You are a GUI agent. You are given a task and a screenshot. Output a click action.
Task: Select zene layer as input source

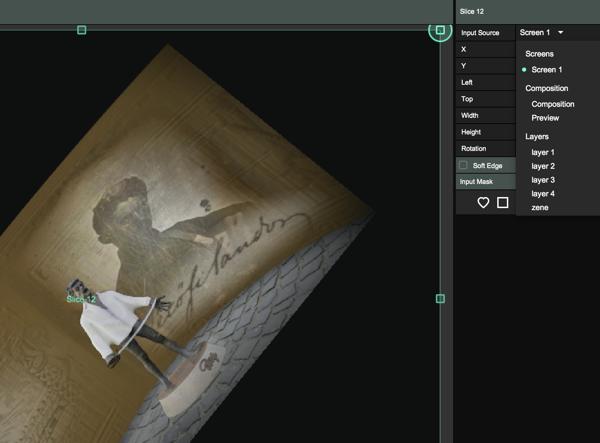(540, 207)
